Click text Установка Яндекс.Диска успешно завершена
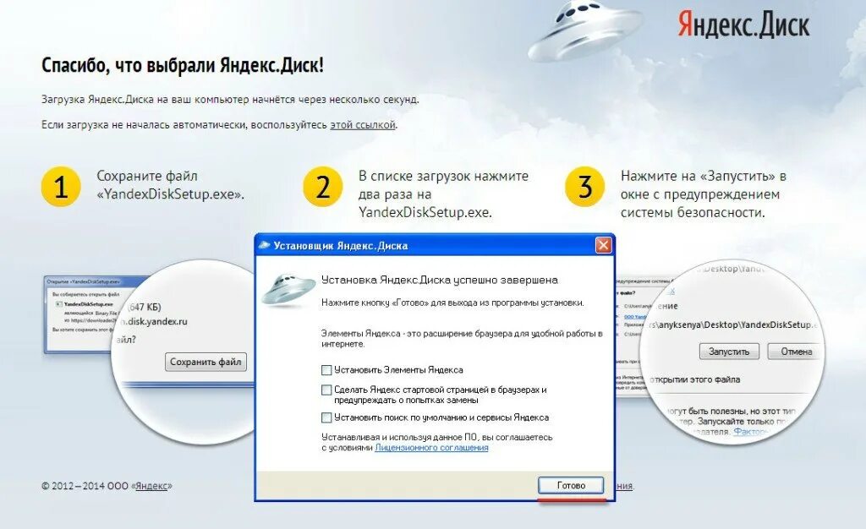Viewport: 866px width, 529px height. [x=440, y=280]
